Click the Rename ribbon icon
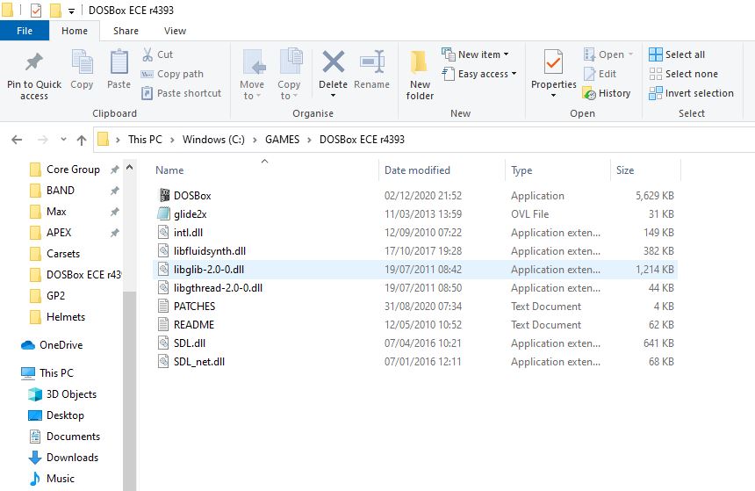755x491 pixels. point(371,63)
